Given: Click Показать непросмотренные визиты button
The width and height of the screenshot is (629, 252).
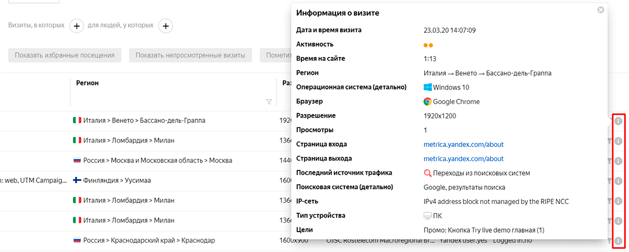Looking at the screenshot, I should pyautogui.click(x=190, y=55).
